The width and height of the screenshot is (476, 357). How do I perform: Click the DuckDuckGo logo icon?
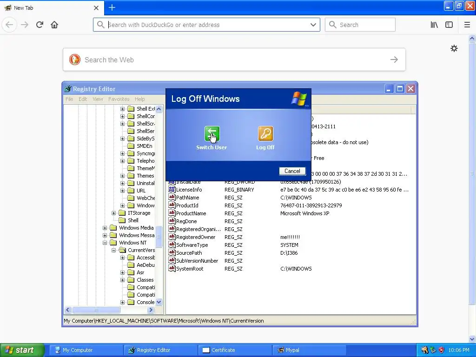(75, 59)
